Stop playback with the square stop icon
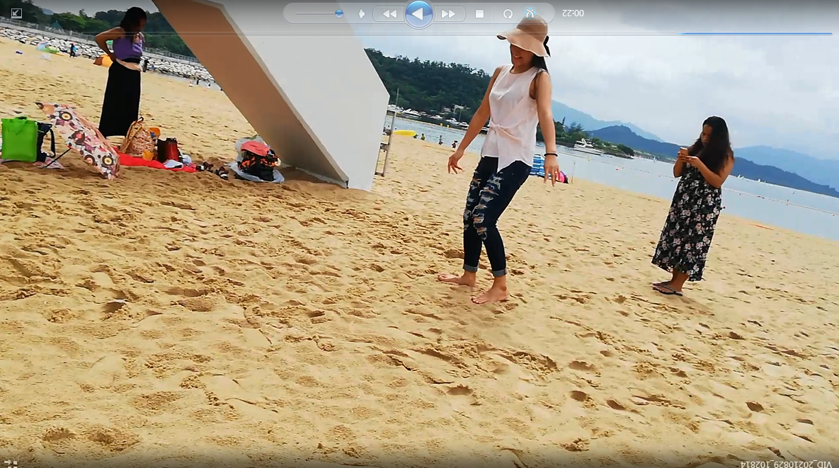The image size is (839, 468). (x=479, y=14)
